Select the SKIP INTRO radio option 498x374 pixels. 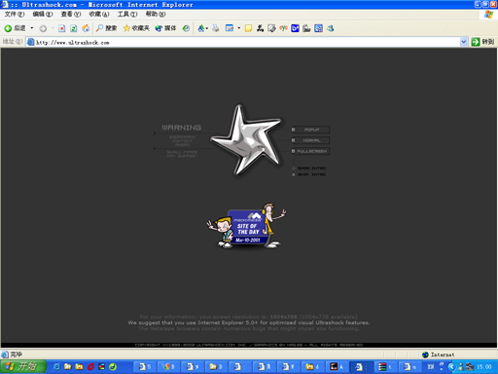click(x=309, y=174)
